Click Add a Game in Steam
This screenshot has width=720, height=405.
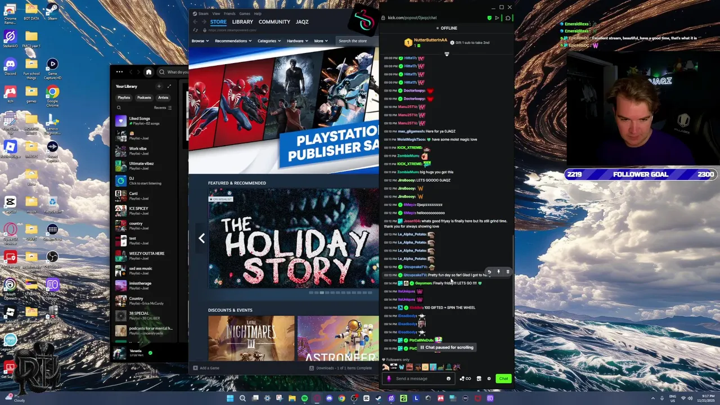[206, 368]
